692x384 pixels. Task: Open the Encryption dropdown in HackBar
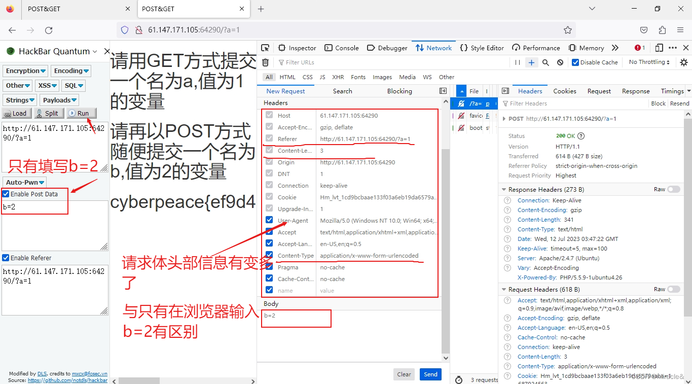[26, 71]
